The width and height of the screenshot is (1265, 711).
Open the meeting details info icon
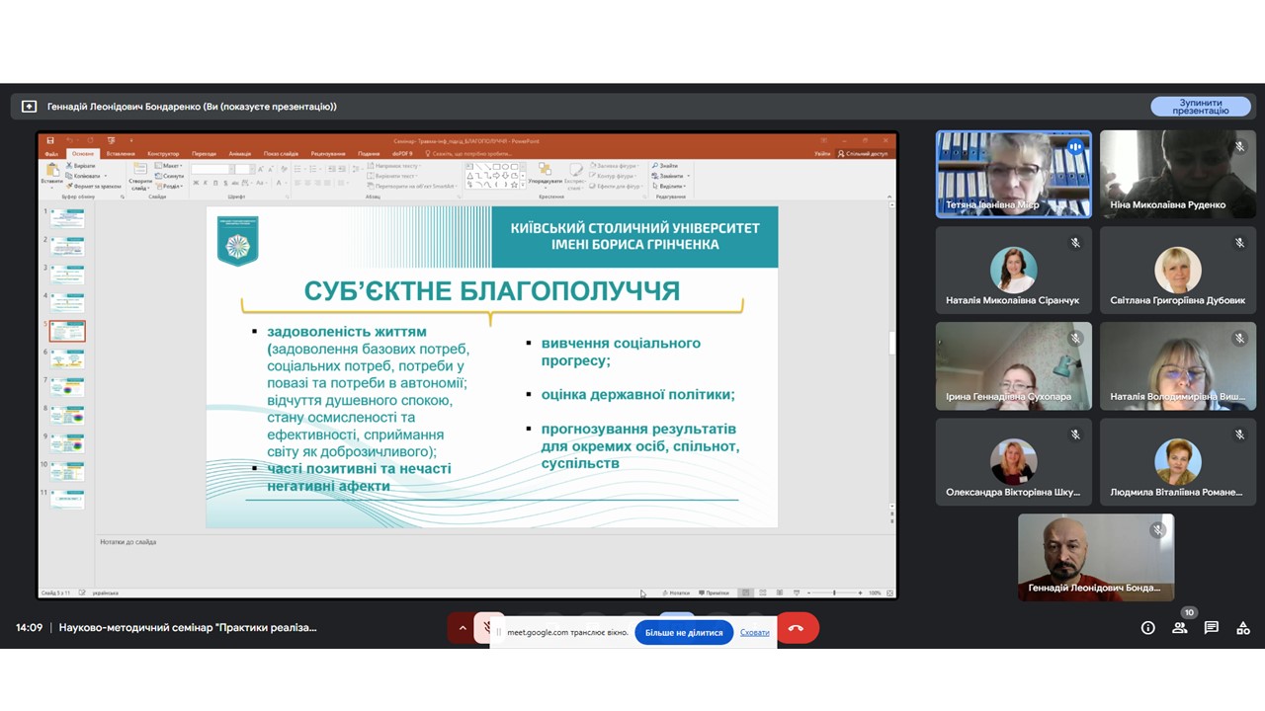[x=1147, y=628]
